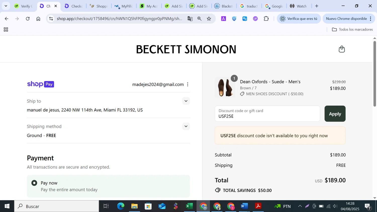Open Windows Start menu
Viewport: 377px width, 212px height.
[7, 206]
